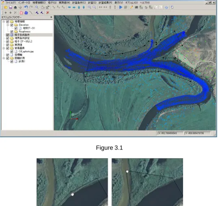Toggle the 格子生成条件 checkbox
This screenshot has height=206, width=218.
[x=8, y=35]
